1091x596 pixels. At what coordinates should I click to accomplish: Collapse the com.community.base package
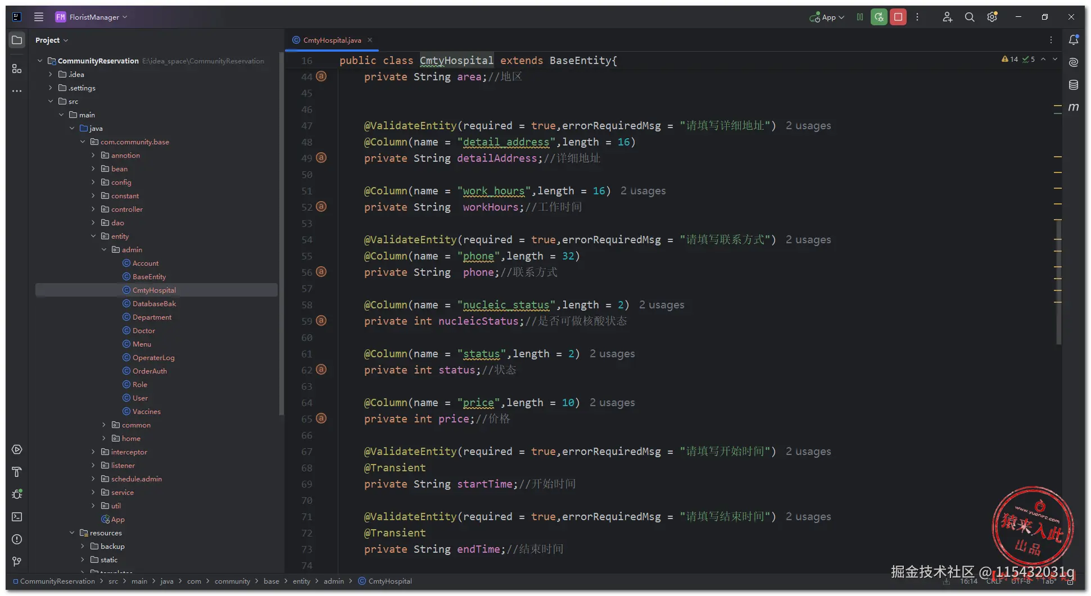[x=83, y=142]
